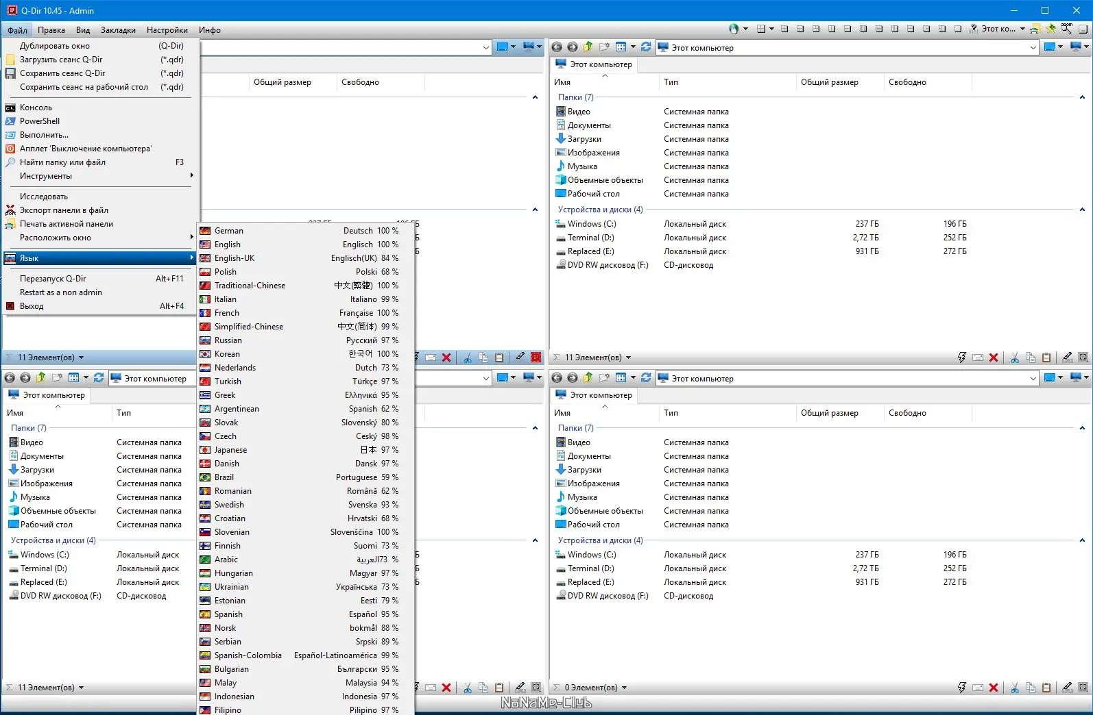Select 'Загрузки' folder in bottom-right pane

pyautogui.click(x=579, y=470)
